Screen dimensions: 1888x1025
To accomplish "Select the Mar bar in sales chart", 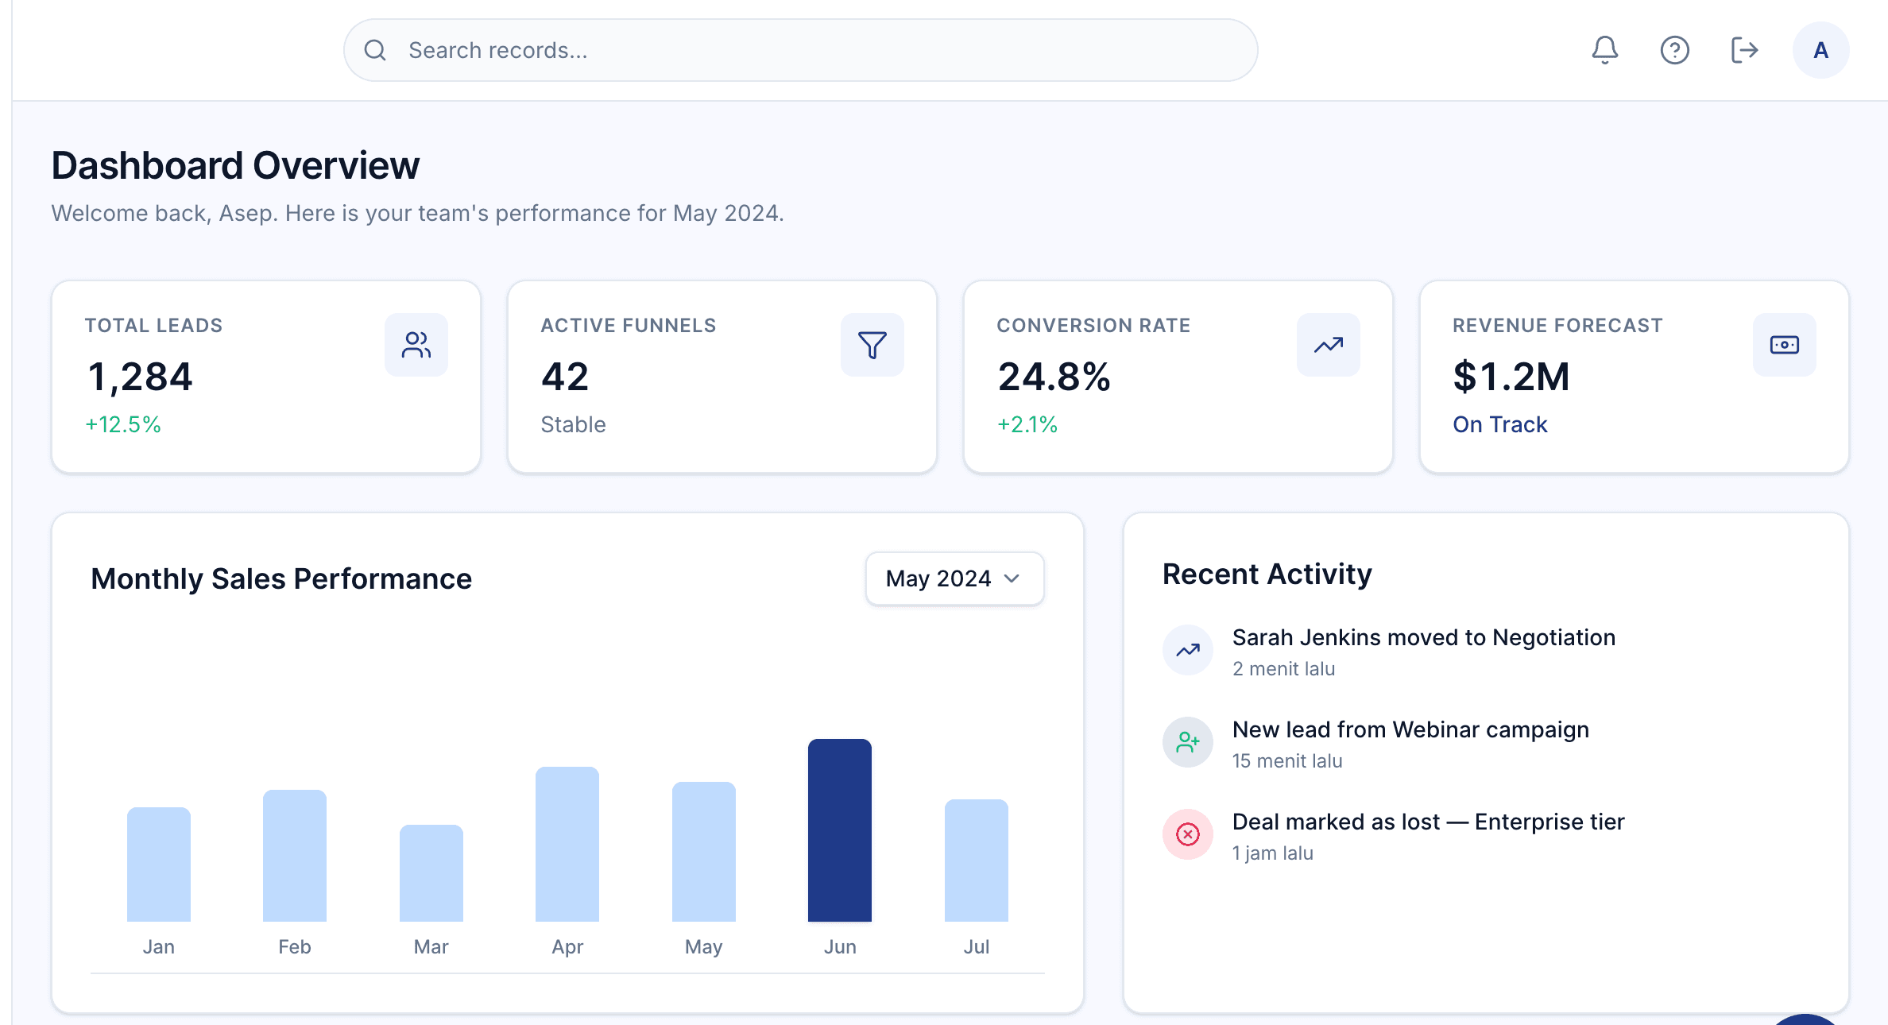I will [431, 873].
